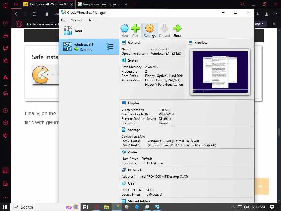Image resolution: width=281 pixels, height=211 pixels.
Task: Open File Explorer from the taskbar
Action: pyautogui.click(x=106, y=207)
